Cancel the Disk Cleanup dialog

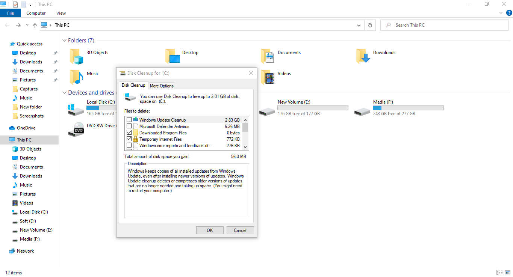pyautogui.click(x=240, y=230)
